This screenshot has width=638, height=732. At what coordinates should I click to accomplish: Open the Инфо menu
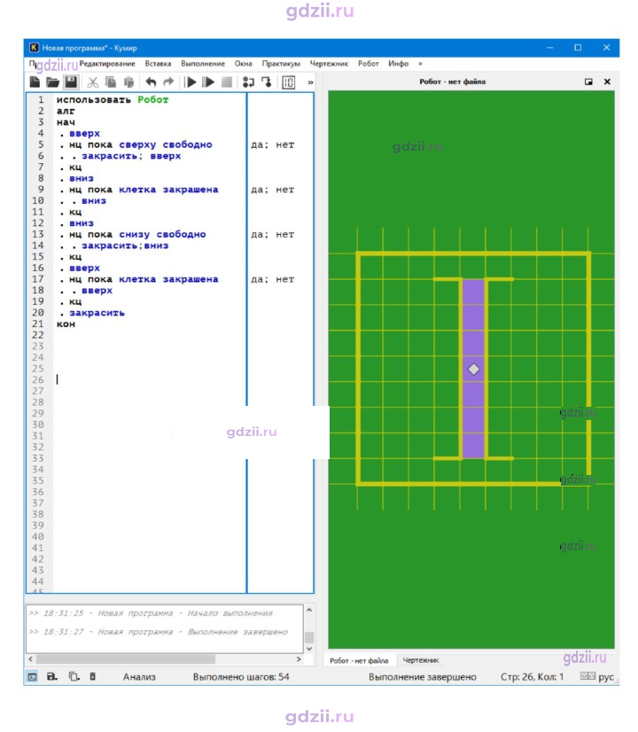tap(399, 64)
